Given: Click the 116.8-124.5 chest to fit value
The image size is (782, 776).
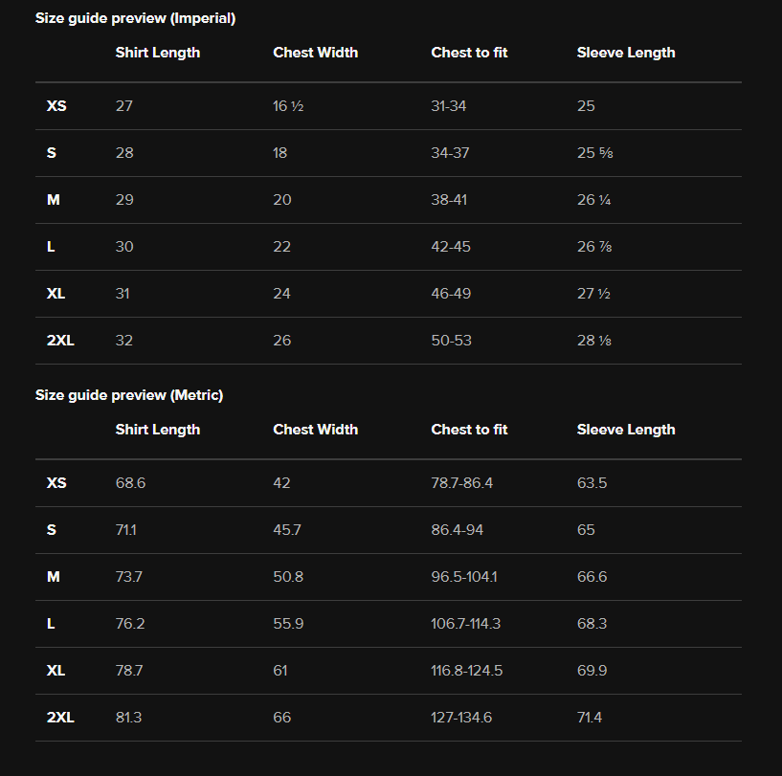Looking at the screenshot, I should coord(466,671).
